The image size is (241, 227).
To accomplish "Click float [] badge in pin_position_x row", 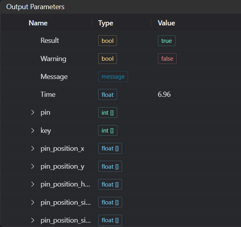I will (x=110, y=149).
